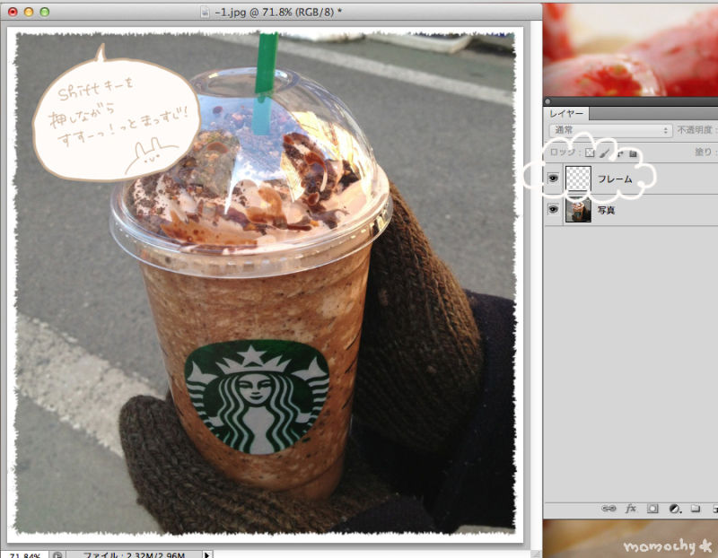This screenshot has height=558, width=718.
Task: Click the status bar circular icon
Action: point(57,554)
